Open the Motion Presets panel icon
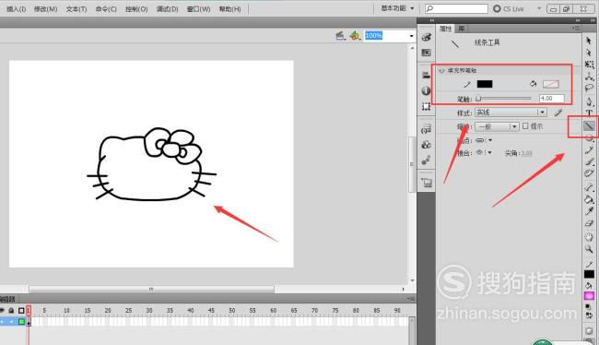This screenshot has height=345, width=599. point(427,161)
